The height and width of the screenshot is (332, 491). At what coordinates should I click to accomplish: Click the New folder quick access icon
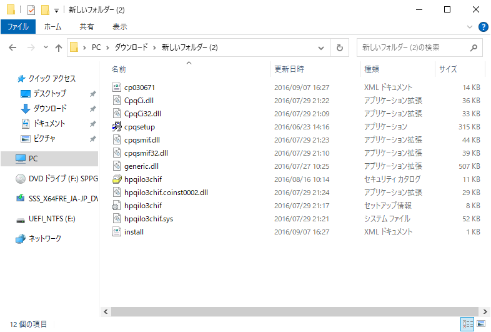pos(45,10)
